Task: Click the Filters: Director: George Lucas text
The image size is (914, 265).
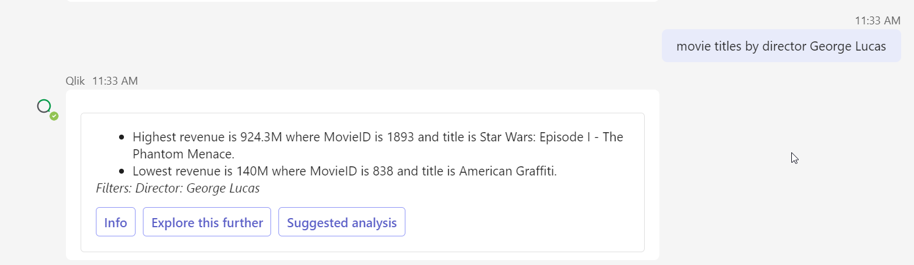Action: [178, 188]
